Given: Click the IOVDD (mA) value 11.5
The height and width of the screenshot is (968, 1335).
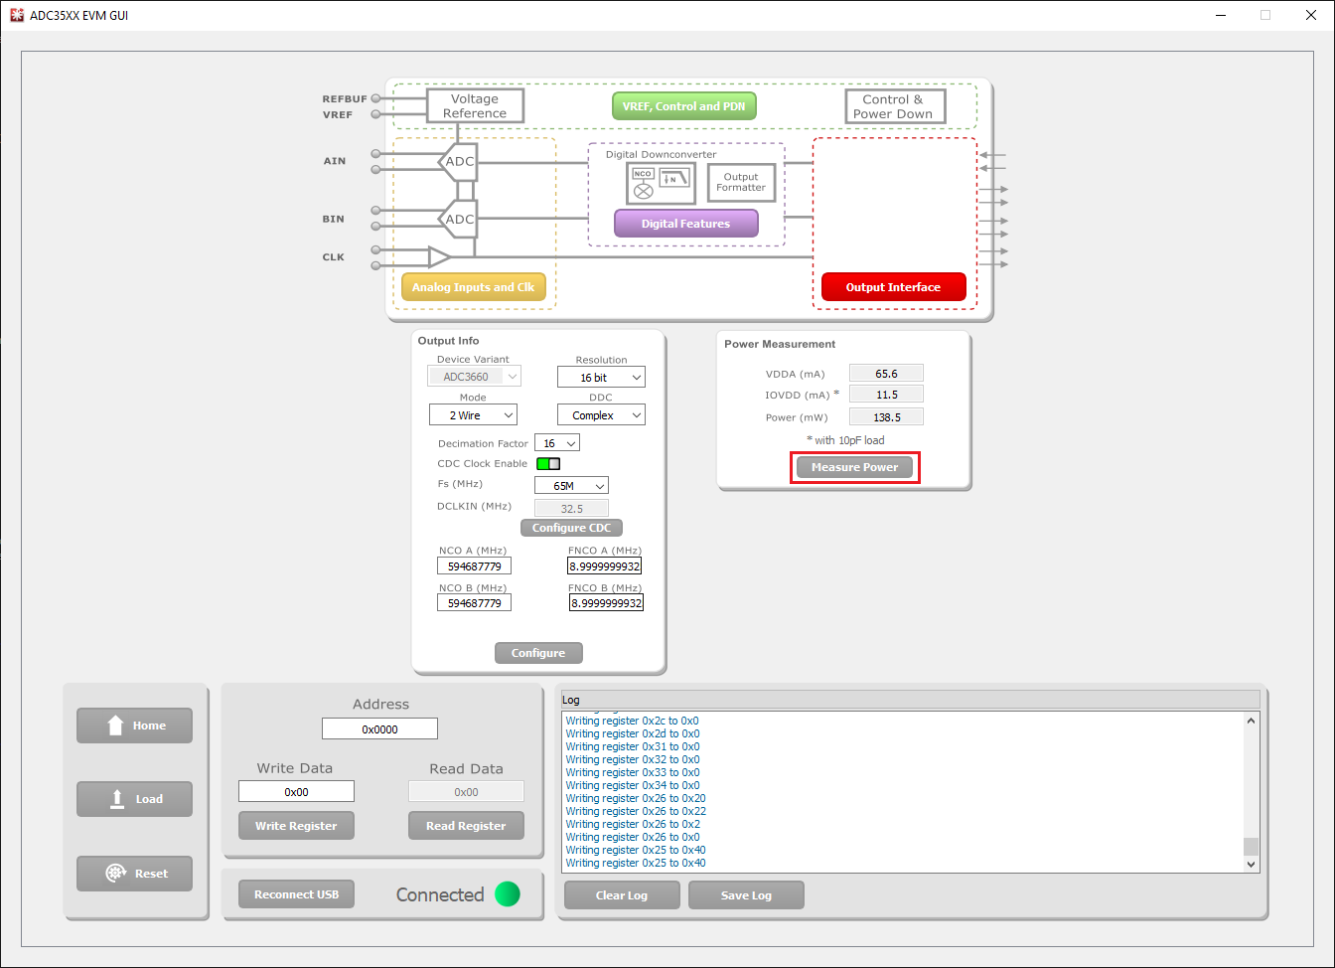Looking at the screenshot, I should click(x=886, y=395).
